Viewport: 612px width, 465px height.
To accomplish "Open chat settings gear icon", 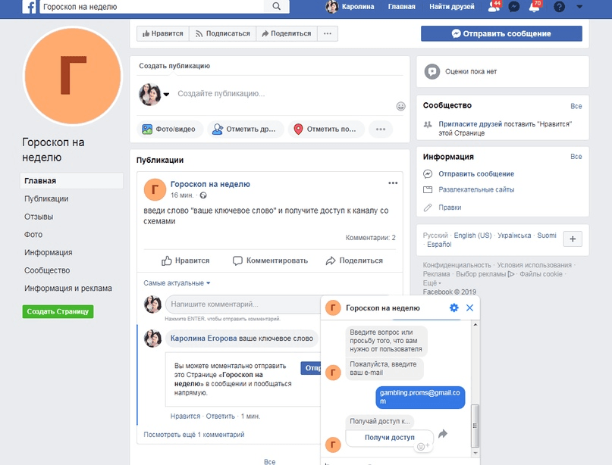I will click(454, 308).
